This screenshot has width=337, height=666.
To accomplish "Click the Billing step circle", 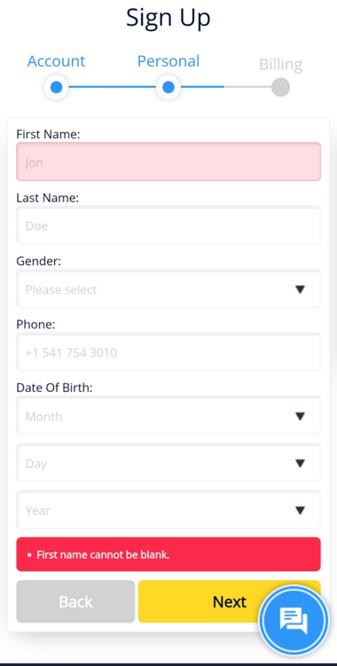I will point(280,88).
